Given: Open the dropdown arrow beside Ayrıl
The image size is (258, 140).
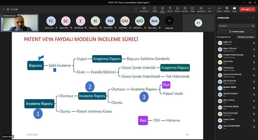Looking at the screenshot, I should pos(253,9).
